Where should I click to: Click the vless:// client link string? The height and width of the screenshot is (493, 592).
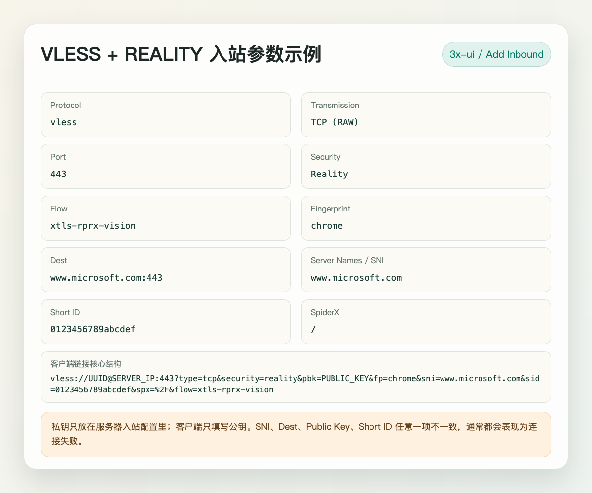point(295,384)
